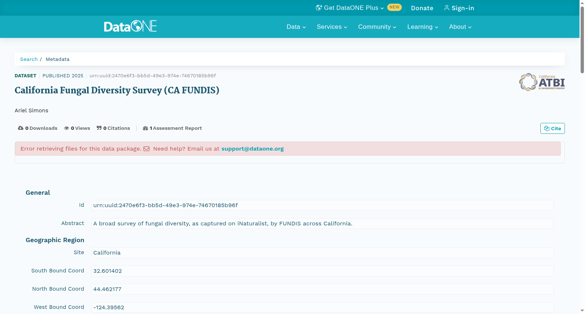
Task: Click the globe icon beside Get DataONE Plus
Action: click(x=319, y=8)
